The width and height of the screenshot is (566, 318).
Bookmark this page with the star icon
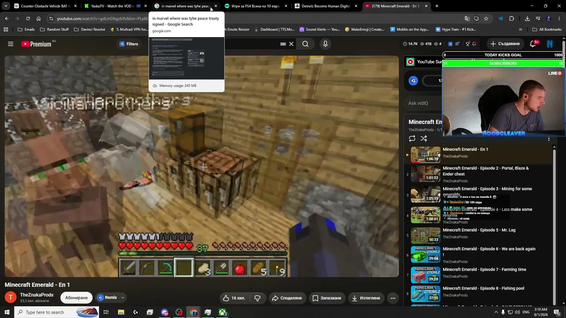486,19
